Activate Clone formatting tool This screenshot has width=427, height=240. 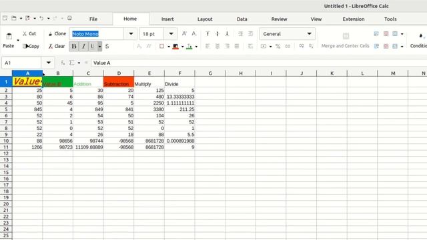click(57, 34)
